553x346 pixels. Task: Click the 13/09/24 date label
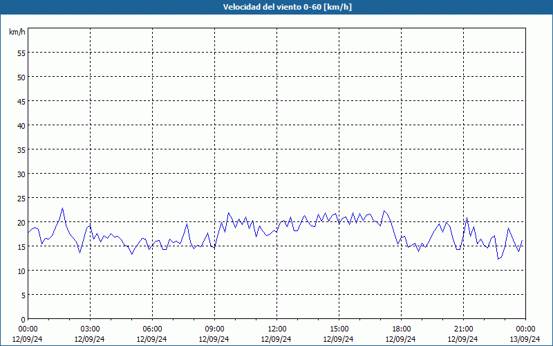pos(525,339)
